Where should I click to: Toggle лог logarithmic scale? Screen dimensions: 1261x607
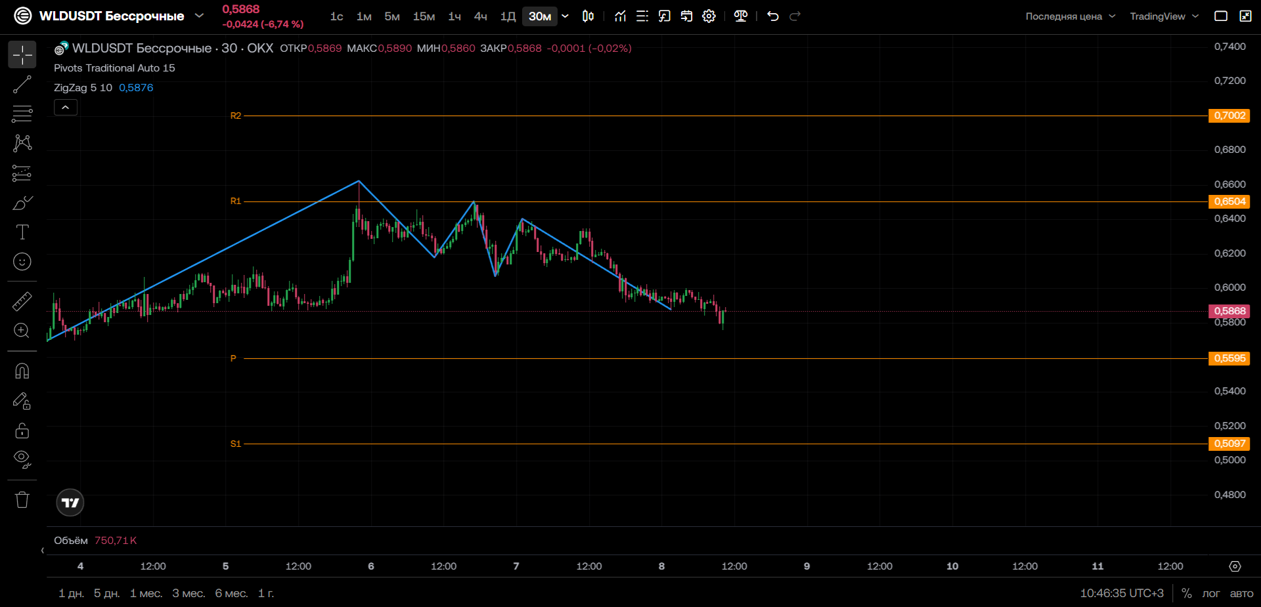1210,593
